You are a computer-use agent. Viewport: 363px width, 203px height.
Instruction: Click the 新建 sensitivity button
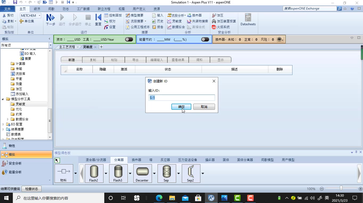[71, 60]
